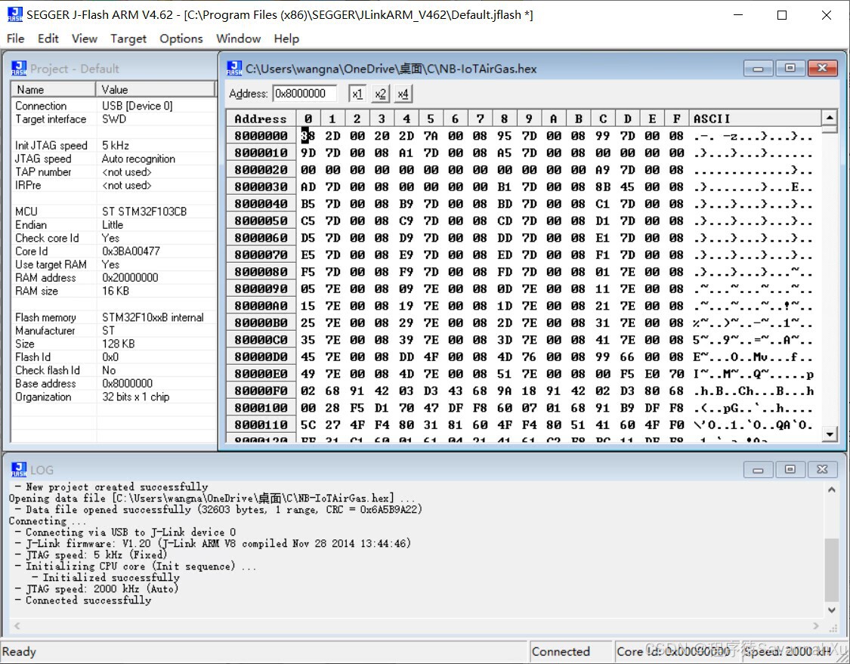Click LOG scrollbar down arrow
The width and height of the screenshot is (850, 664).
click(x=832, y=610)
